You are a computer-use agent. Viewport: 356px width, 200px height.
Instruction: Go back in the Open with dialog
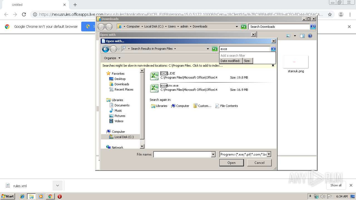tap(105, 49)
